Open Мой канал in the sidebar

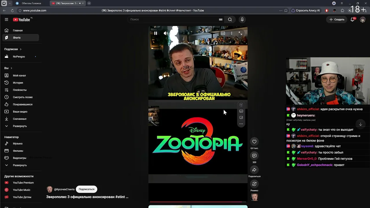click(x=20, y=75)
